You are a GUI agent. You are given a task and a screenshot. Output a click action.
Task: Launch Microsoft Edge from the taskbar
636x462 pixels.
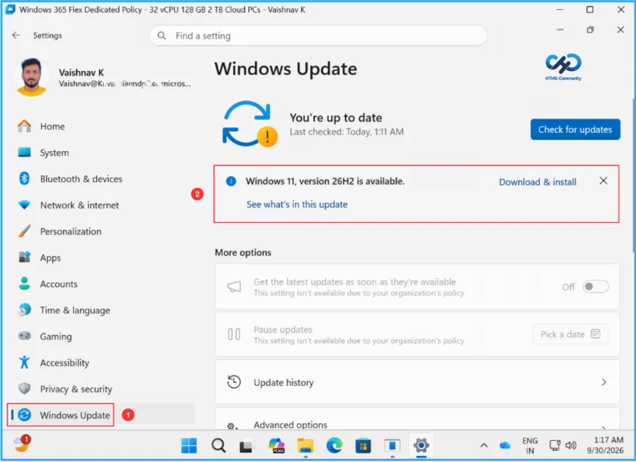pyautogui.click(x=334, y=446)
